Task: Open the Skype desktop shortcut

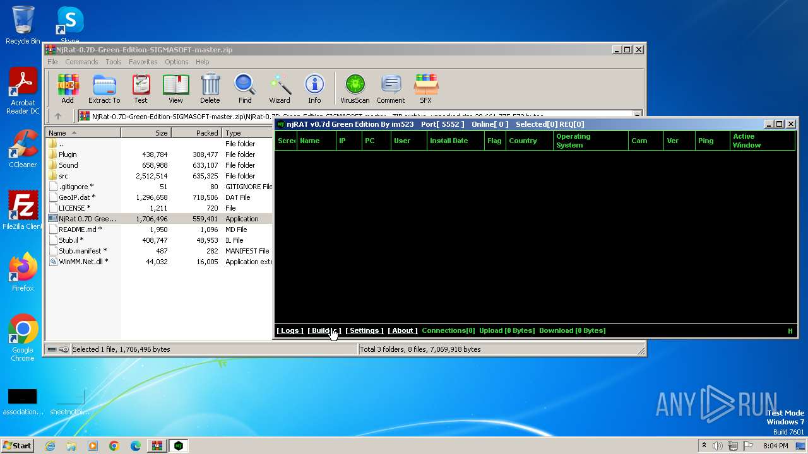Action: pyautogui.click(x=70, y=25)
